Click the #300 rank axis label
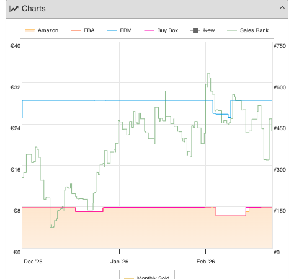Image resolution: width=294 pixels, height=279 pixels. [x=280, y=170]
